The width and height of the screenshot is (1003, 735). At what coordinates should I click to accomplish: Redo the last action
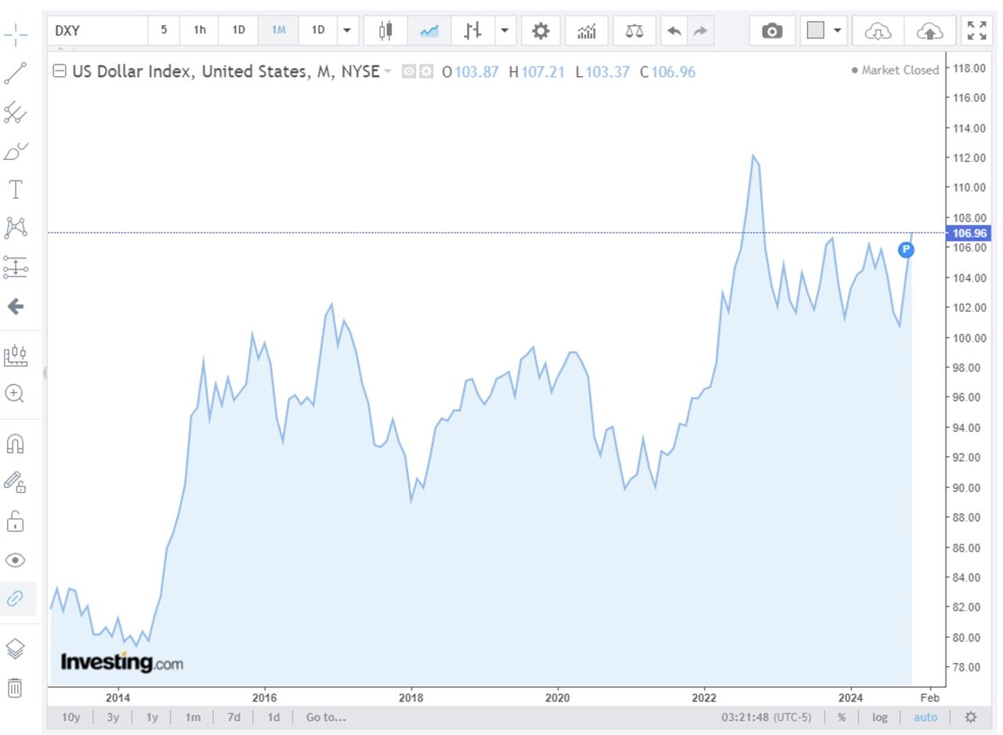tap(700, 31)
